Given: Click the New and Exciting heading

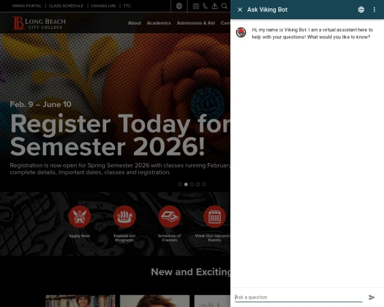Looking at the screenshot, I should tap(191, 272).
